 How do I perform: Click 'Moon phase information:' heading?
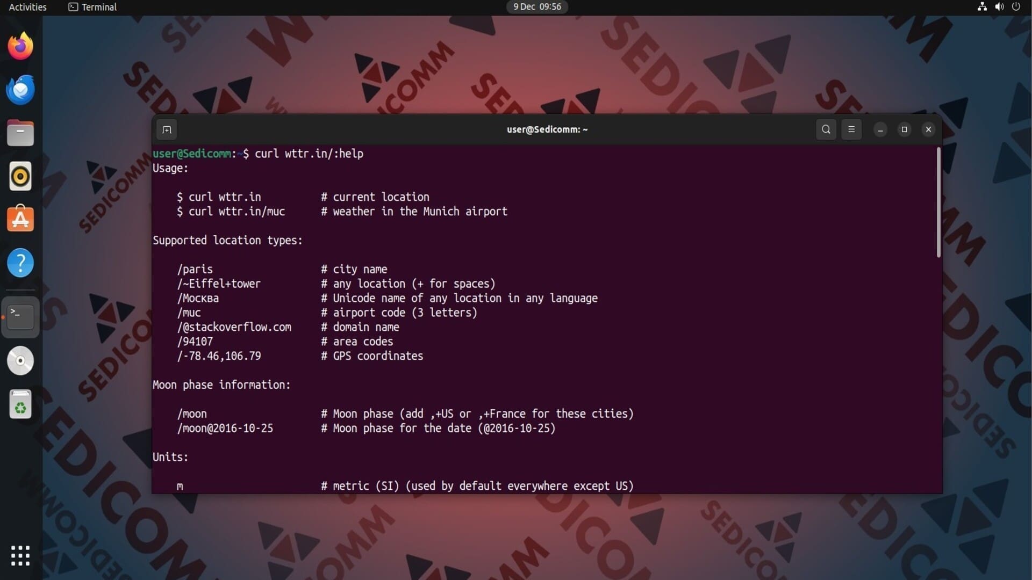pos(221,385)
